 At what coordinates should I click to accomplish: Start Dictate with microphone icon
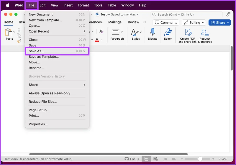coord(153,32)
